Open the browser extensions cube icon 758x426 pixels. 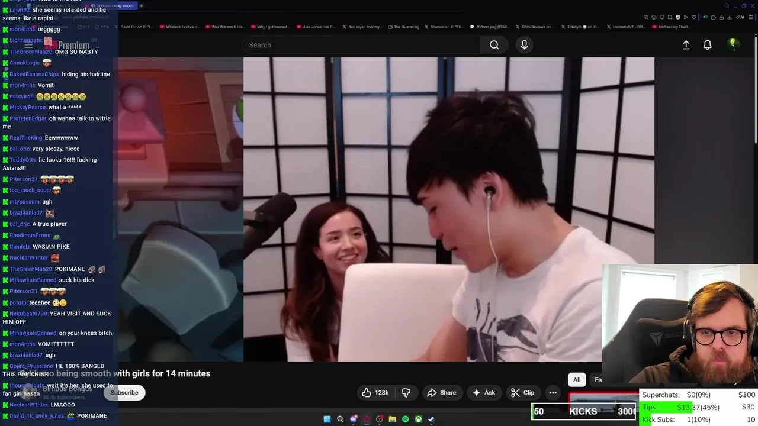coord(714,17)
